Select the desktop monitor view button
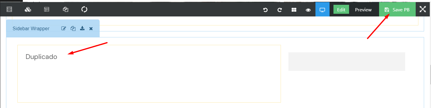This screenshot has width=431, height=108. click(322, 10)
